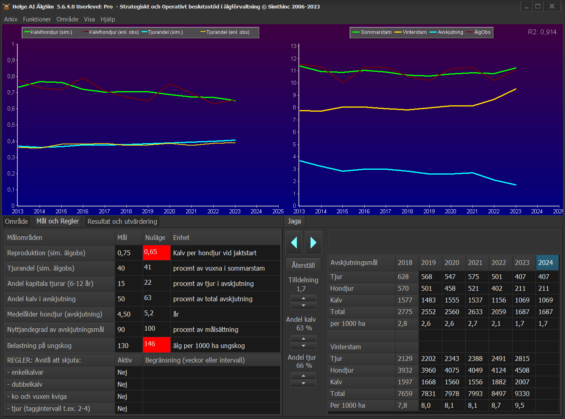Toggle Aktiv for enkelkalvar rule
Viewport: 565px width, 419px height.
pyautogui.click(x=129, y=372)
